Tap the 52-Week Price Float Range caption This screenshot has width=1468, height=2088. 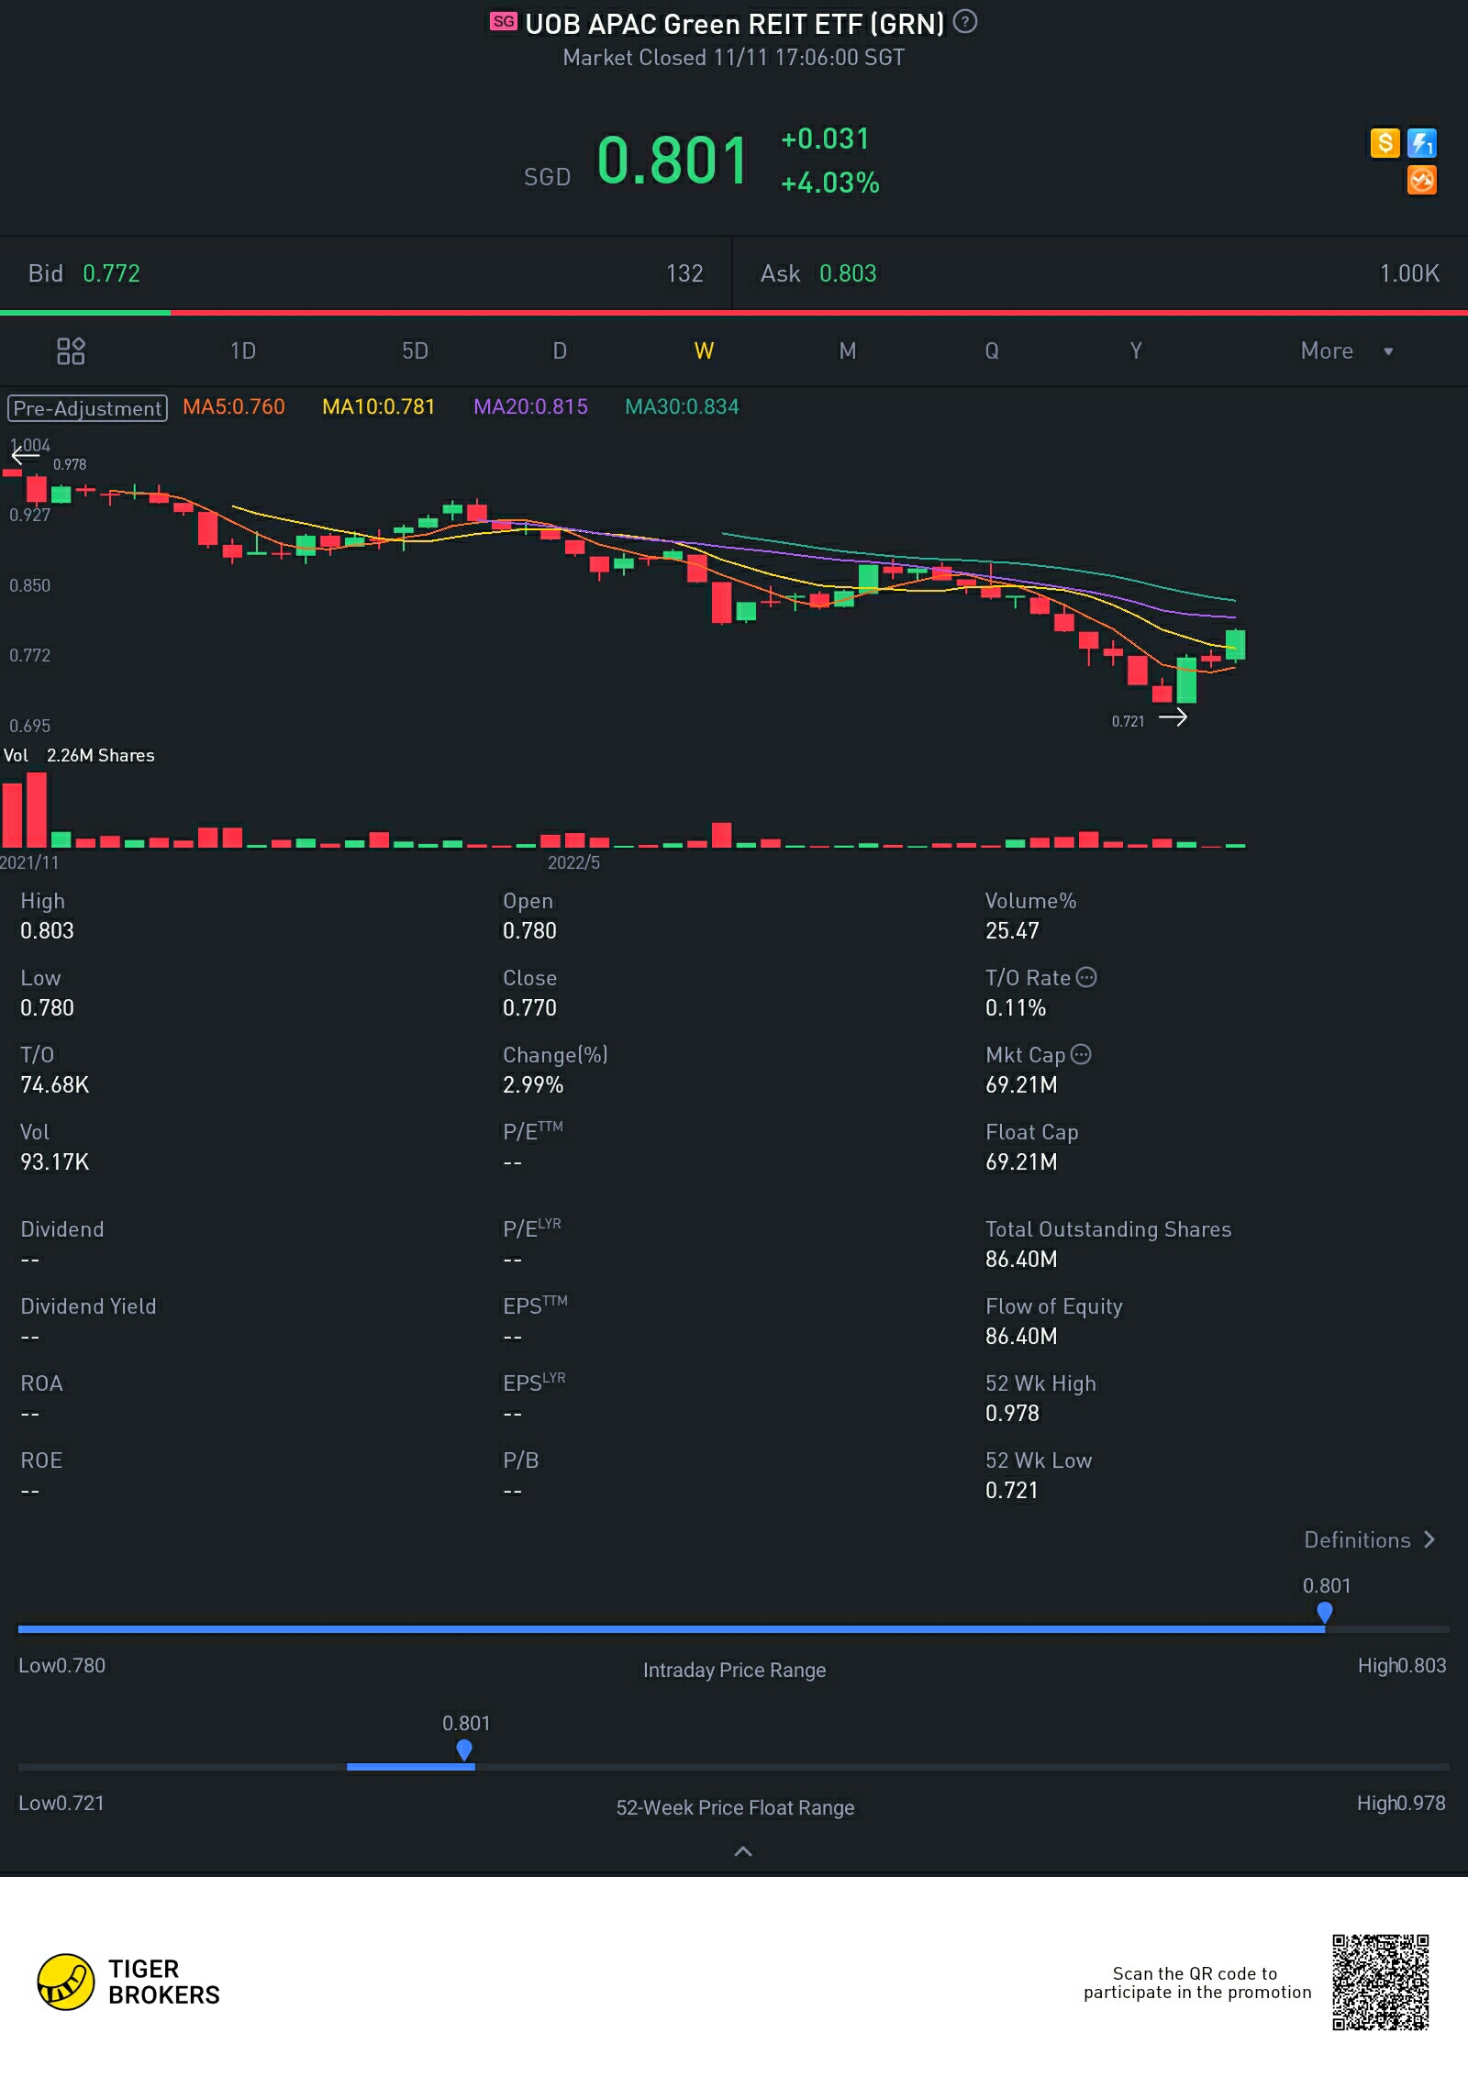click(x=735, y=1807)
